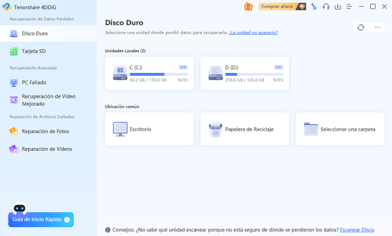Image resolution: width=392 pixels, height=236 pixels.
Task: Follow the "¿La unidad no apareció?" link
Action: pos(253,32)
